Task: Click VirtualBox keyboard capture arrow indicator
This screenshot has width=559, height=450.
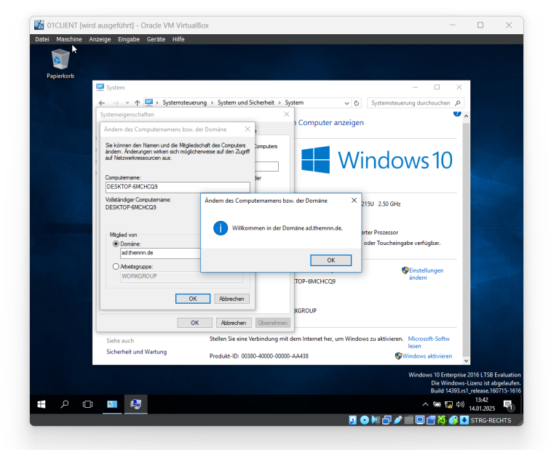Action: click(464, 420)
